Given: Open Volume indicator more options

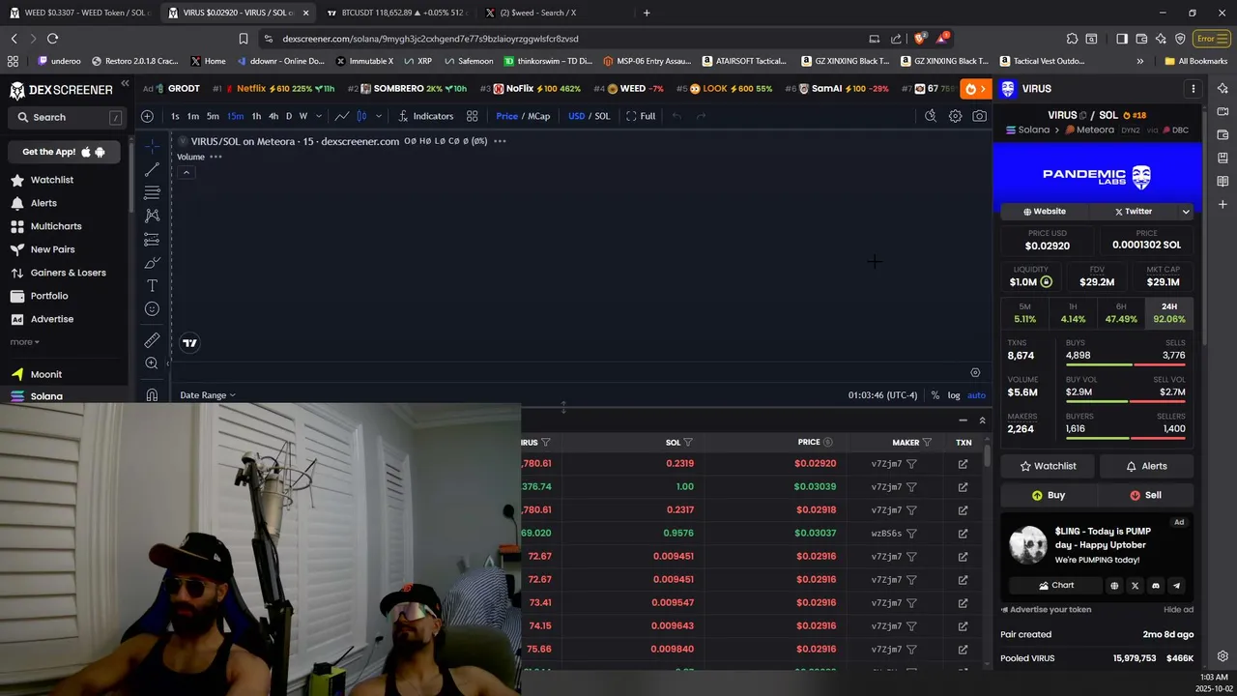Looking at the screenshot, I should [x=216, y=157].
